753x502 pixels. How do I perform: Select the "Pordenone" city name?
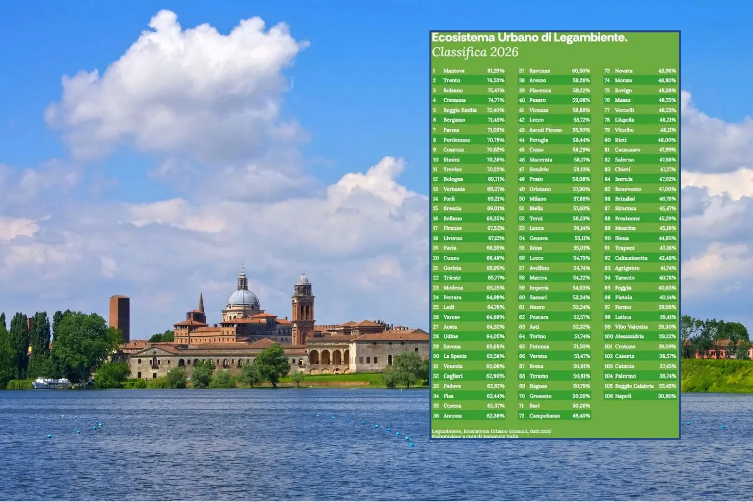tap(457, 140)
